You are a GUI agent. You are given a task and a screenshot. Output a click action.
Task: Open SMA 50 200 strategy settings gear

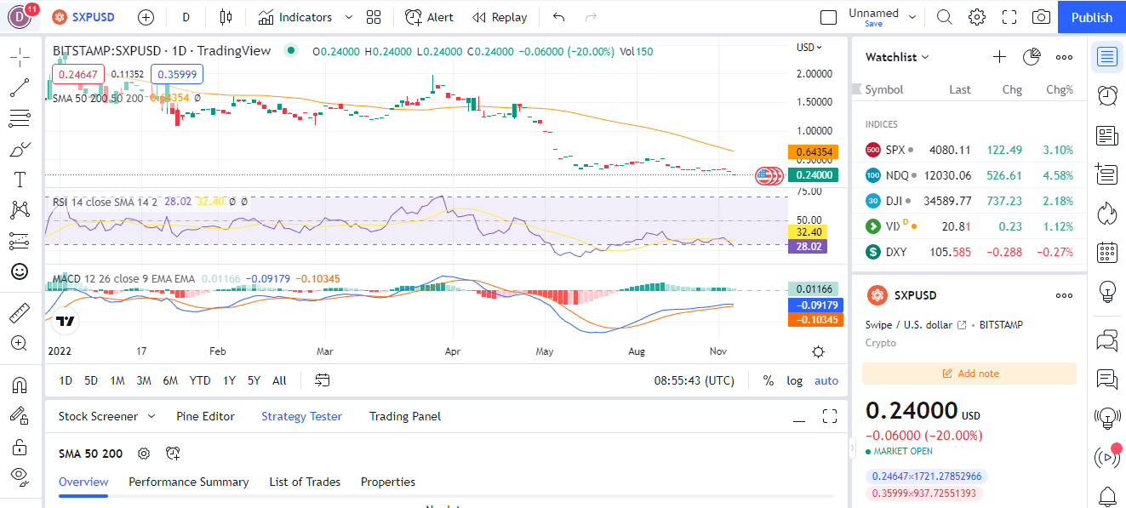click(x=144, y=454)
